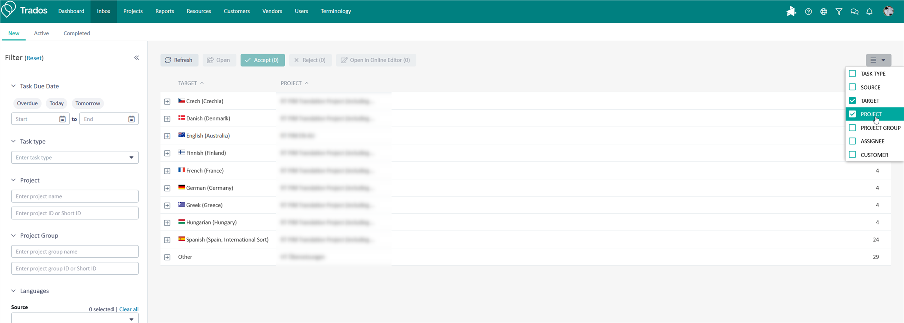
Task: Expand the German (Germany) row
Action: pyautogui.click(x=167, y=188)
